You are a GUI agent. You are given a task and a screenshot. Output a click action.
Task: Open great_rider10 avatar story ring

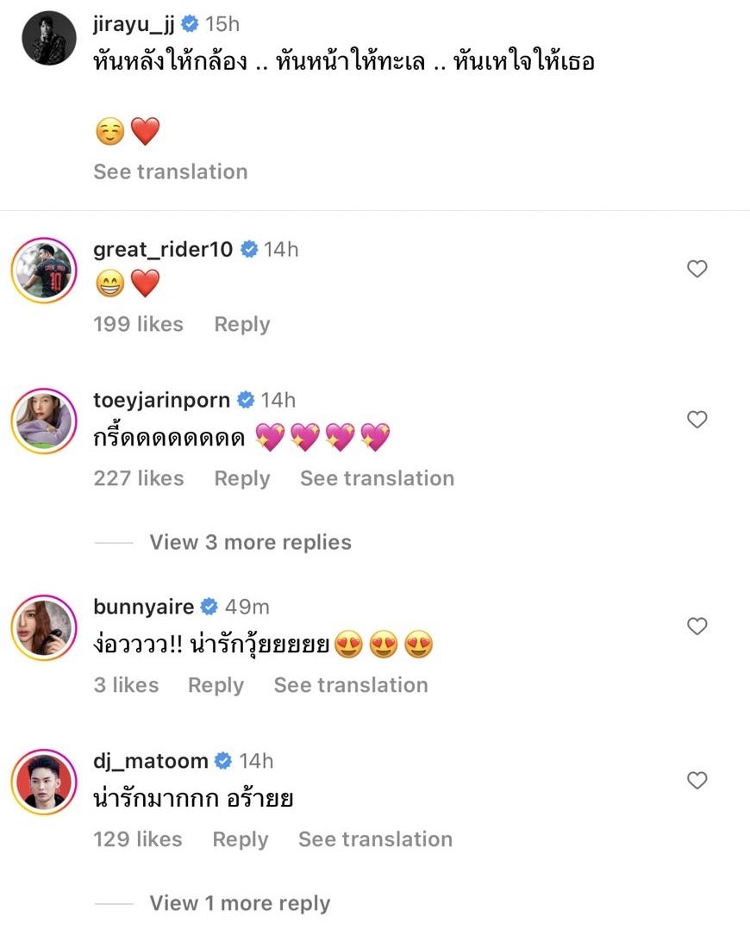44,270
